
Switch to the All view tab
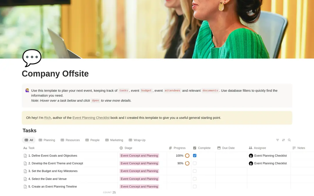click(x=28, y=140)
